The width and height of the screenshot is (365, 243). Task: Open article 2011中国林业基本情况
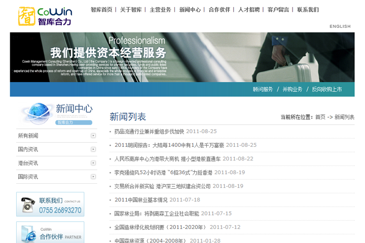[x=141, y=199]
